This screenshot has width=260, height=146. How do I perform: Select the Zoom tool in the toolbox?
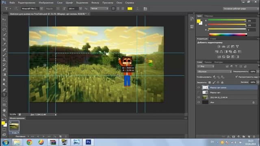[x=4, y=115]
